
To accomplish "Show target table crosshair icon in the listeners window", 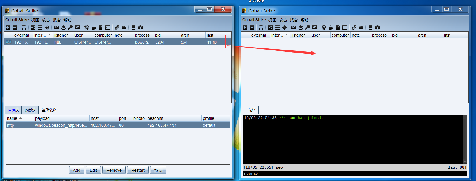I will 47,27.
